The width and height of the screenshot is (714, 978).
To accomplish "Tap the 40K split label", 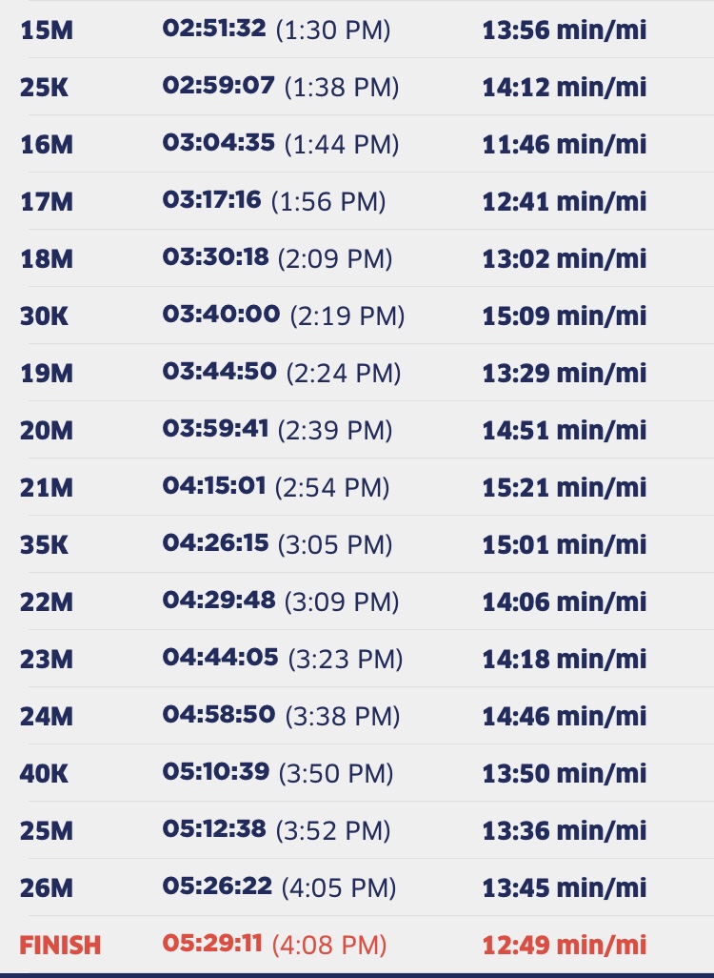I will (44, 773).
